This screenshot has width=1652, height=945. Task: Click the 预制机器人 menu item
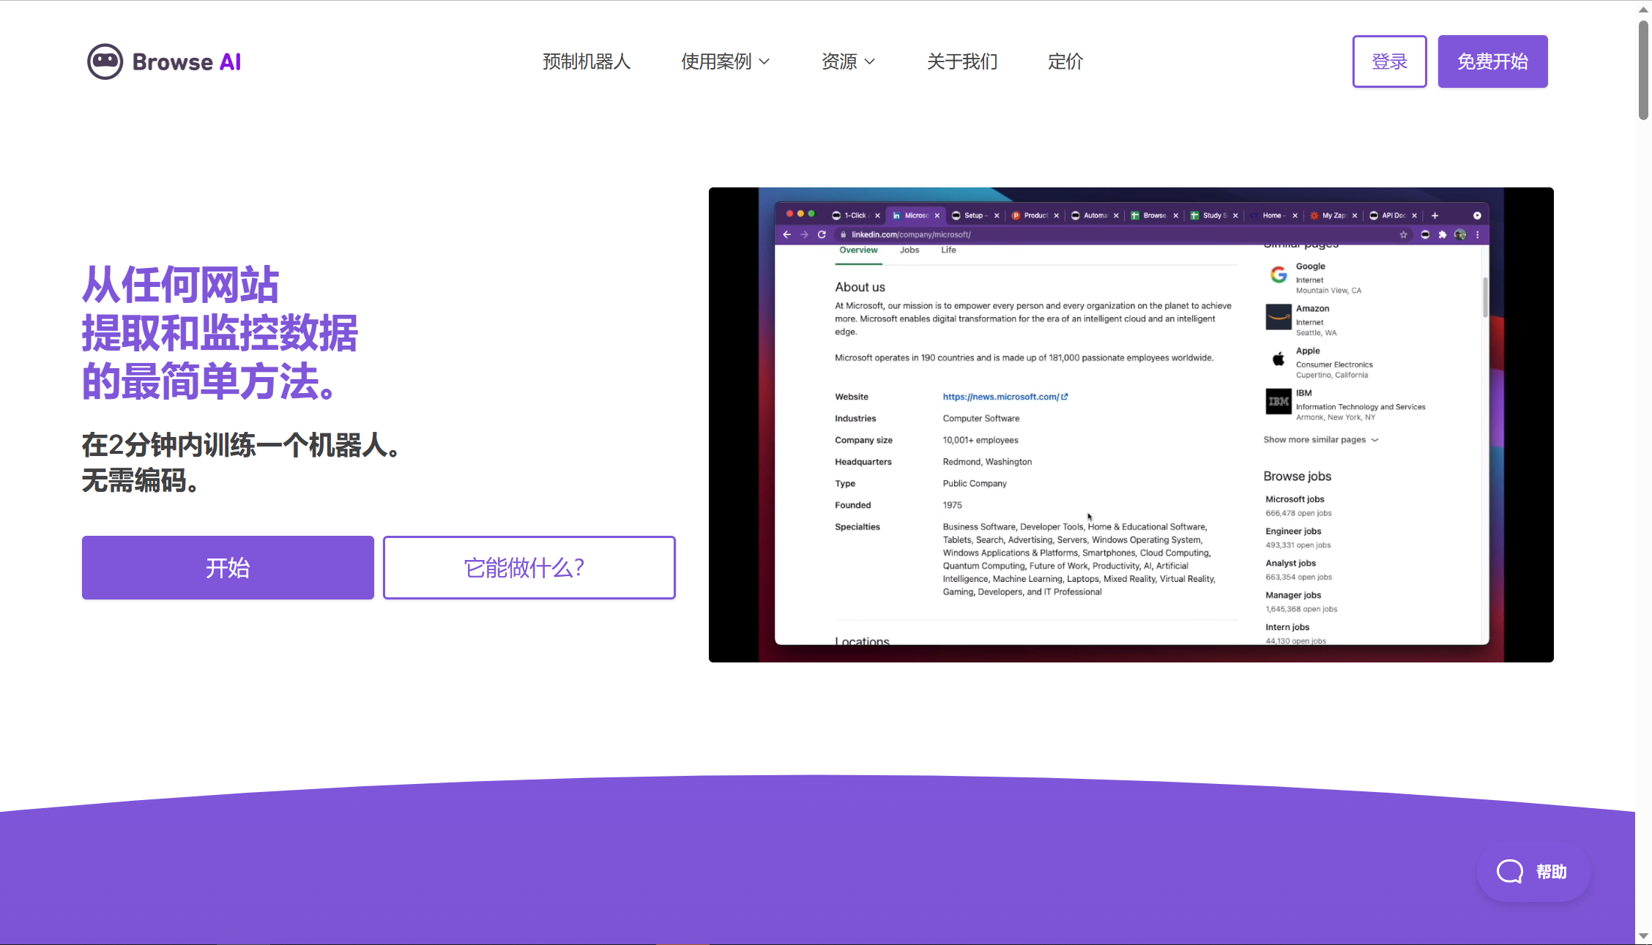point(587,61)
